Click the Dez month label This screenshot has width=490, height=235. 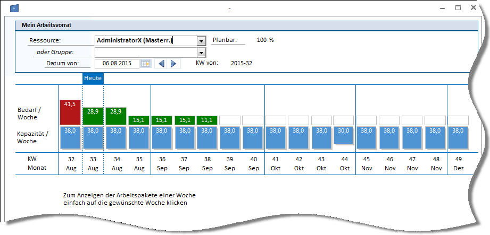coord(459,168)
